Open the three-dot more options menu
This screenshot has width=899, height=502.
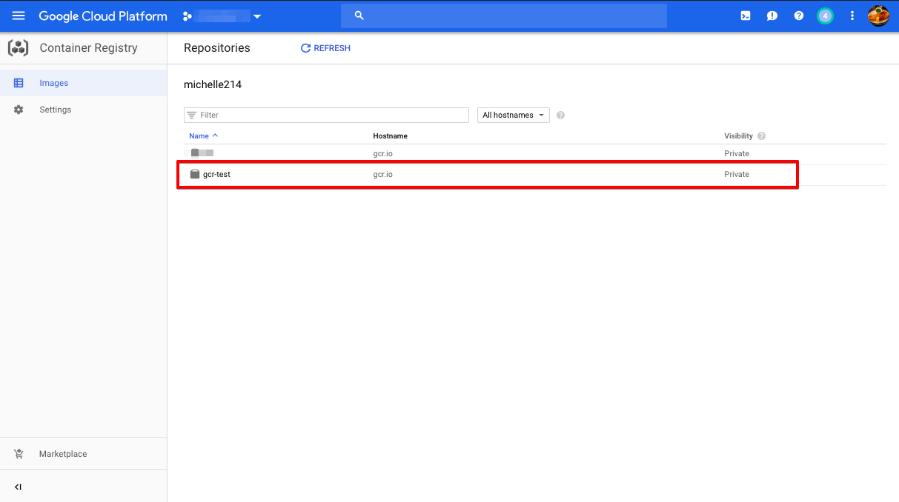[x=852, y=16]
